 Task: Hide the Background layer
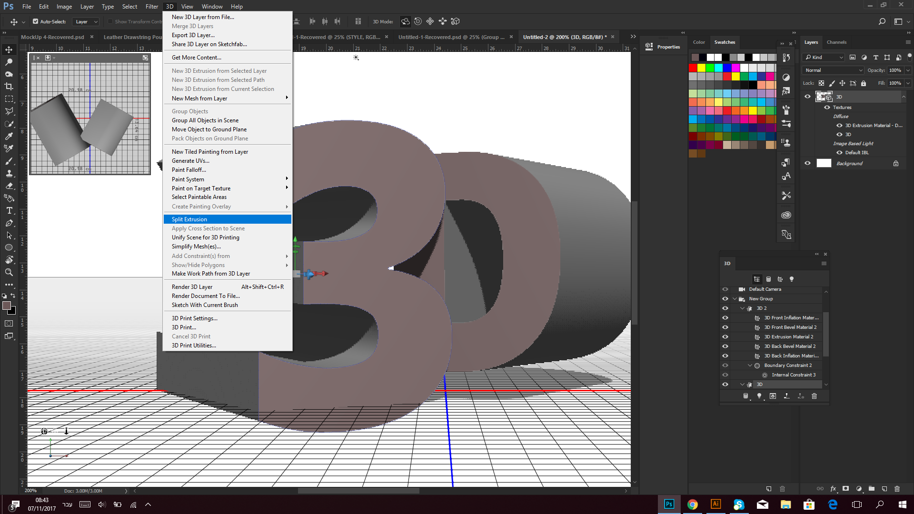pyautogui.click(x=807, y=163)
